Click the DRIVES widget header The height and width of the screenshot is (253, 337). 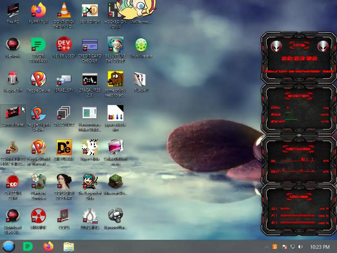click(x=298, y=197)
